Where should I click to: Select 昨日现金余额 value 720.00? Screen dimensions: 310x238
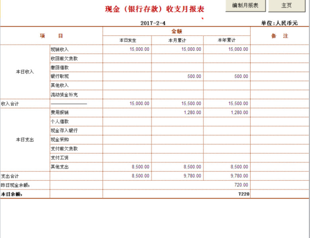(241, 185)
